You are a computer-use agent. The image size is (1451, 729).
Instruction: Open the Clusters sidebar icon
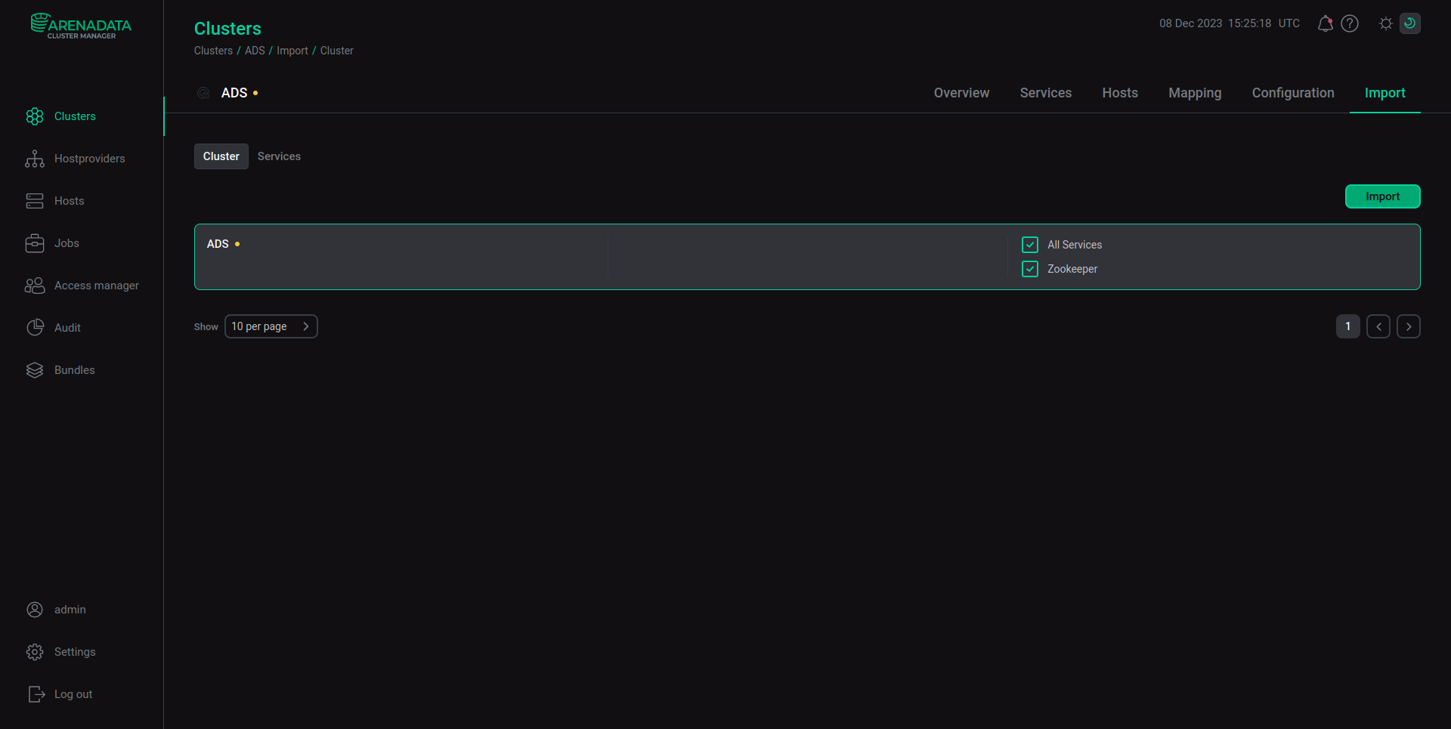click(35, 116)
